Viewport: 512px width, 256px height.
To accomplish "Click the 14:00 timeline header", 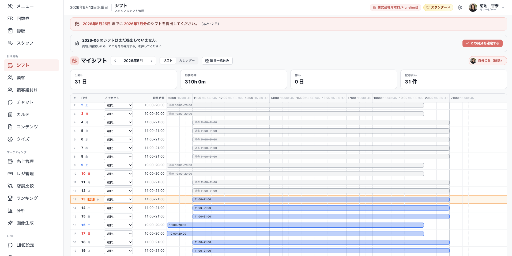I will 275,98.
